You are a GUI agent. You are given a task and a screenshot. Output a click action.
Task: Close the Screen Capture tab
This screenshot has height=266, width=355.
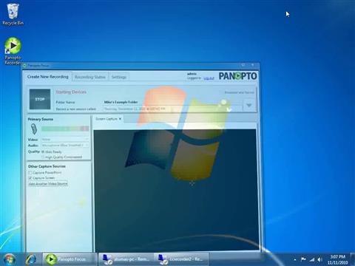[120, 119]
